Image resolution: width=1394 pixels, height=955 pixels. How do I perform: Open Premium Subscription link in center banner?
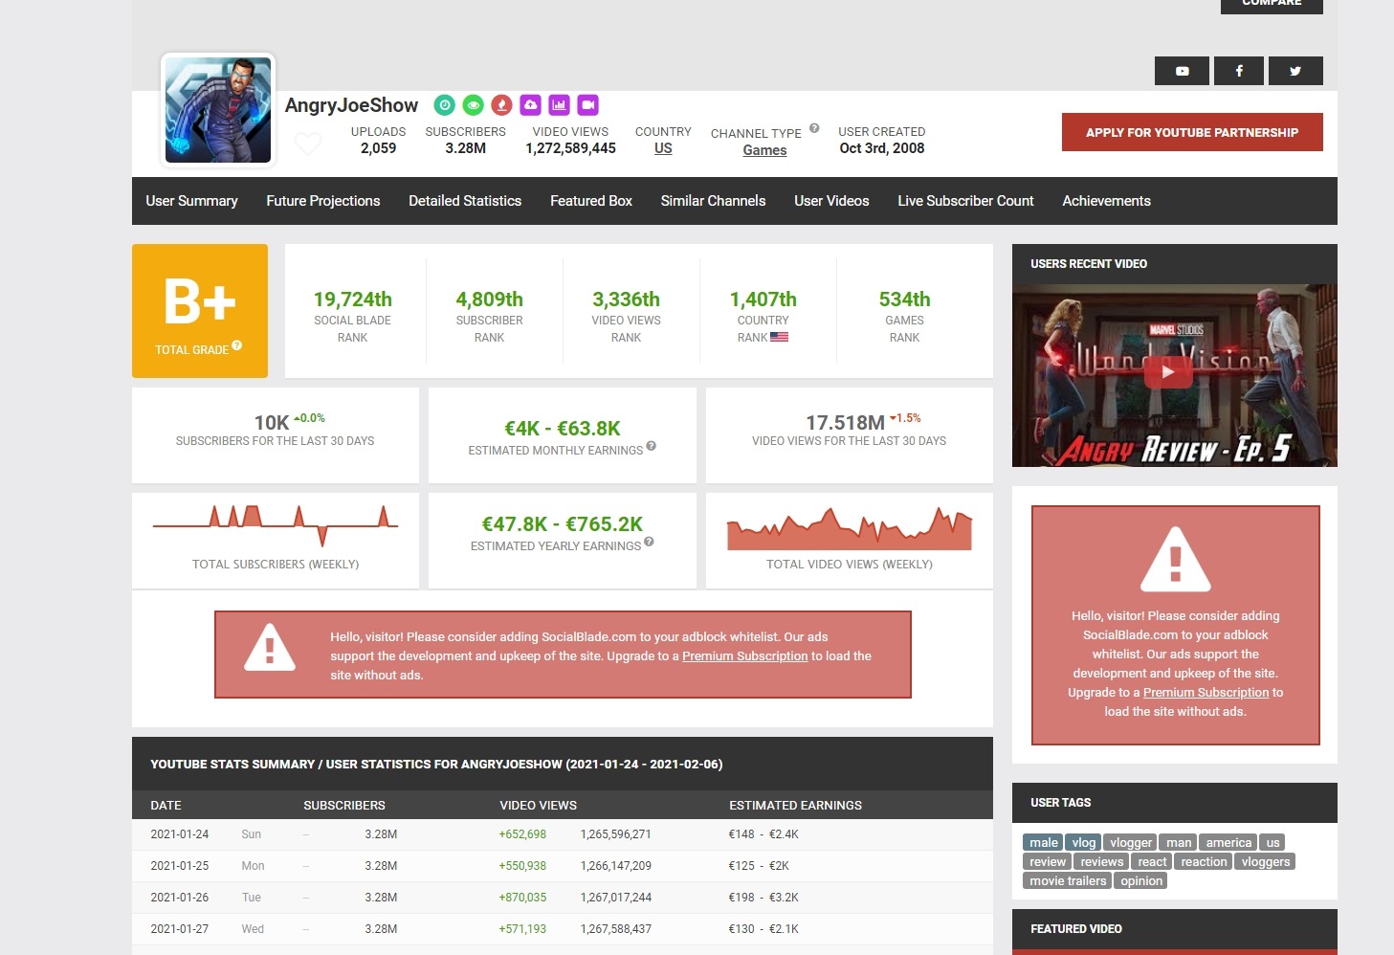(x=744, y=656)
